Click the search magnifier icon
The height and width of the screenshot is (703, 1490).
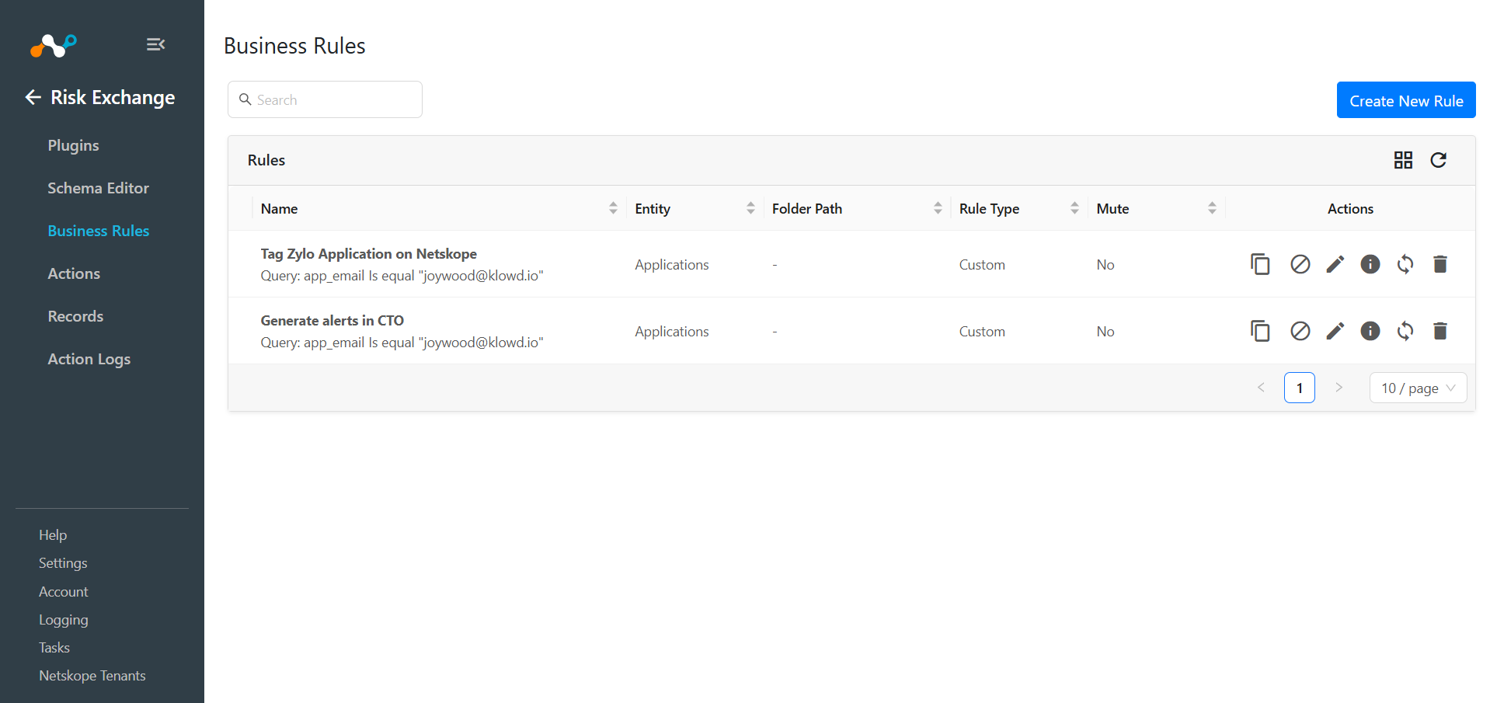point(245,99)
